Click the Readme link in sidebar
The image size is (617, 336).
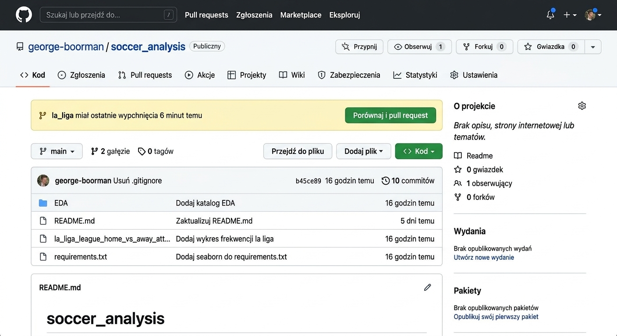point(473,156)
